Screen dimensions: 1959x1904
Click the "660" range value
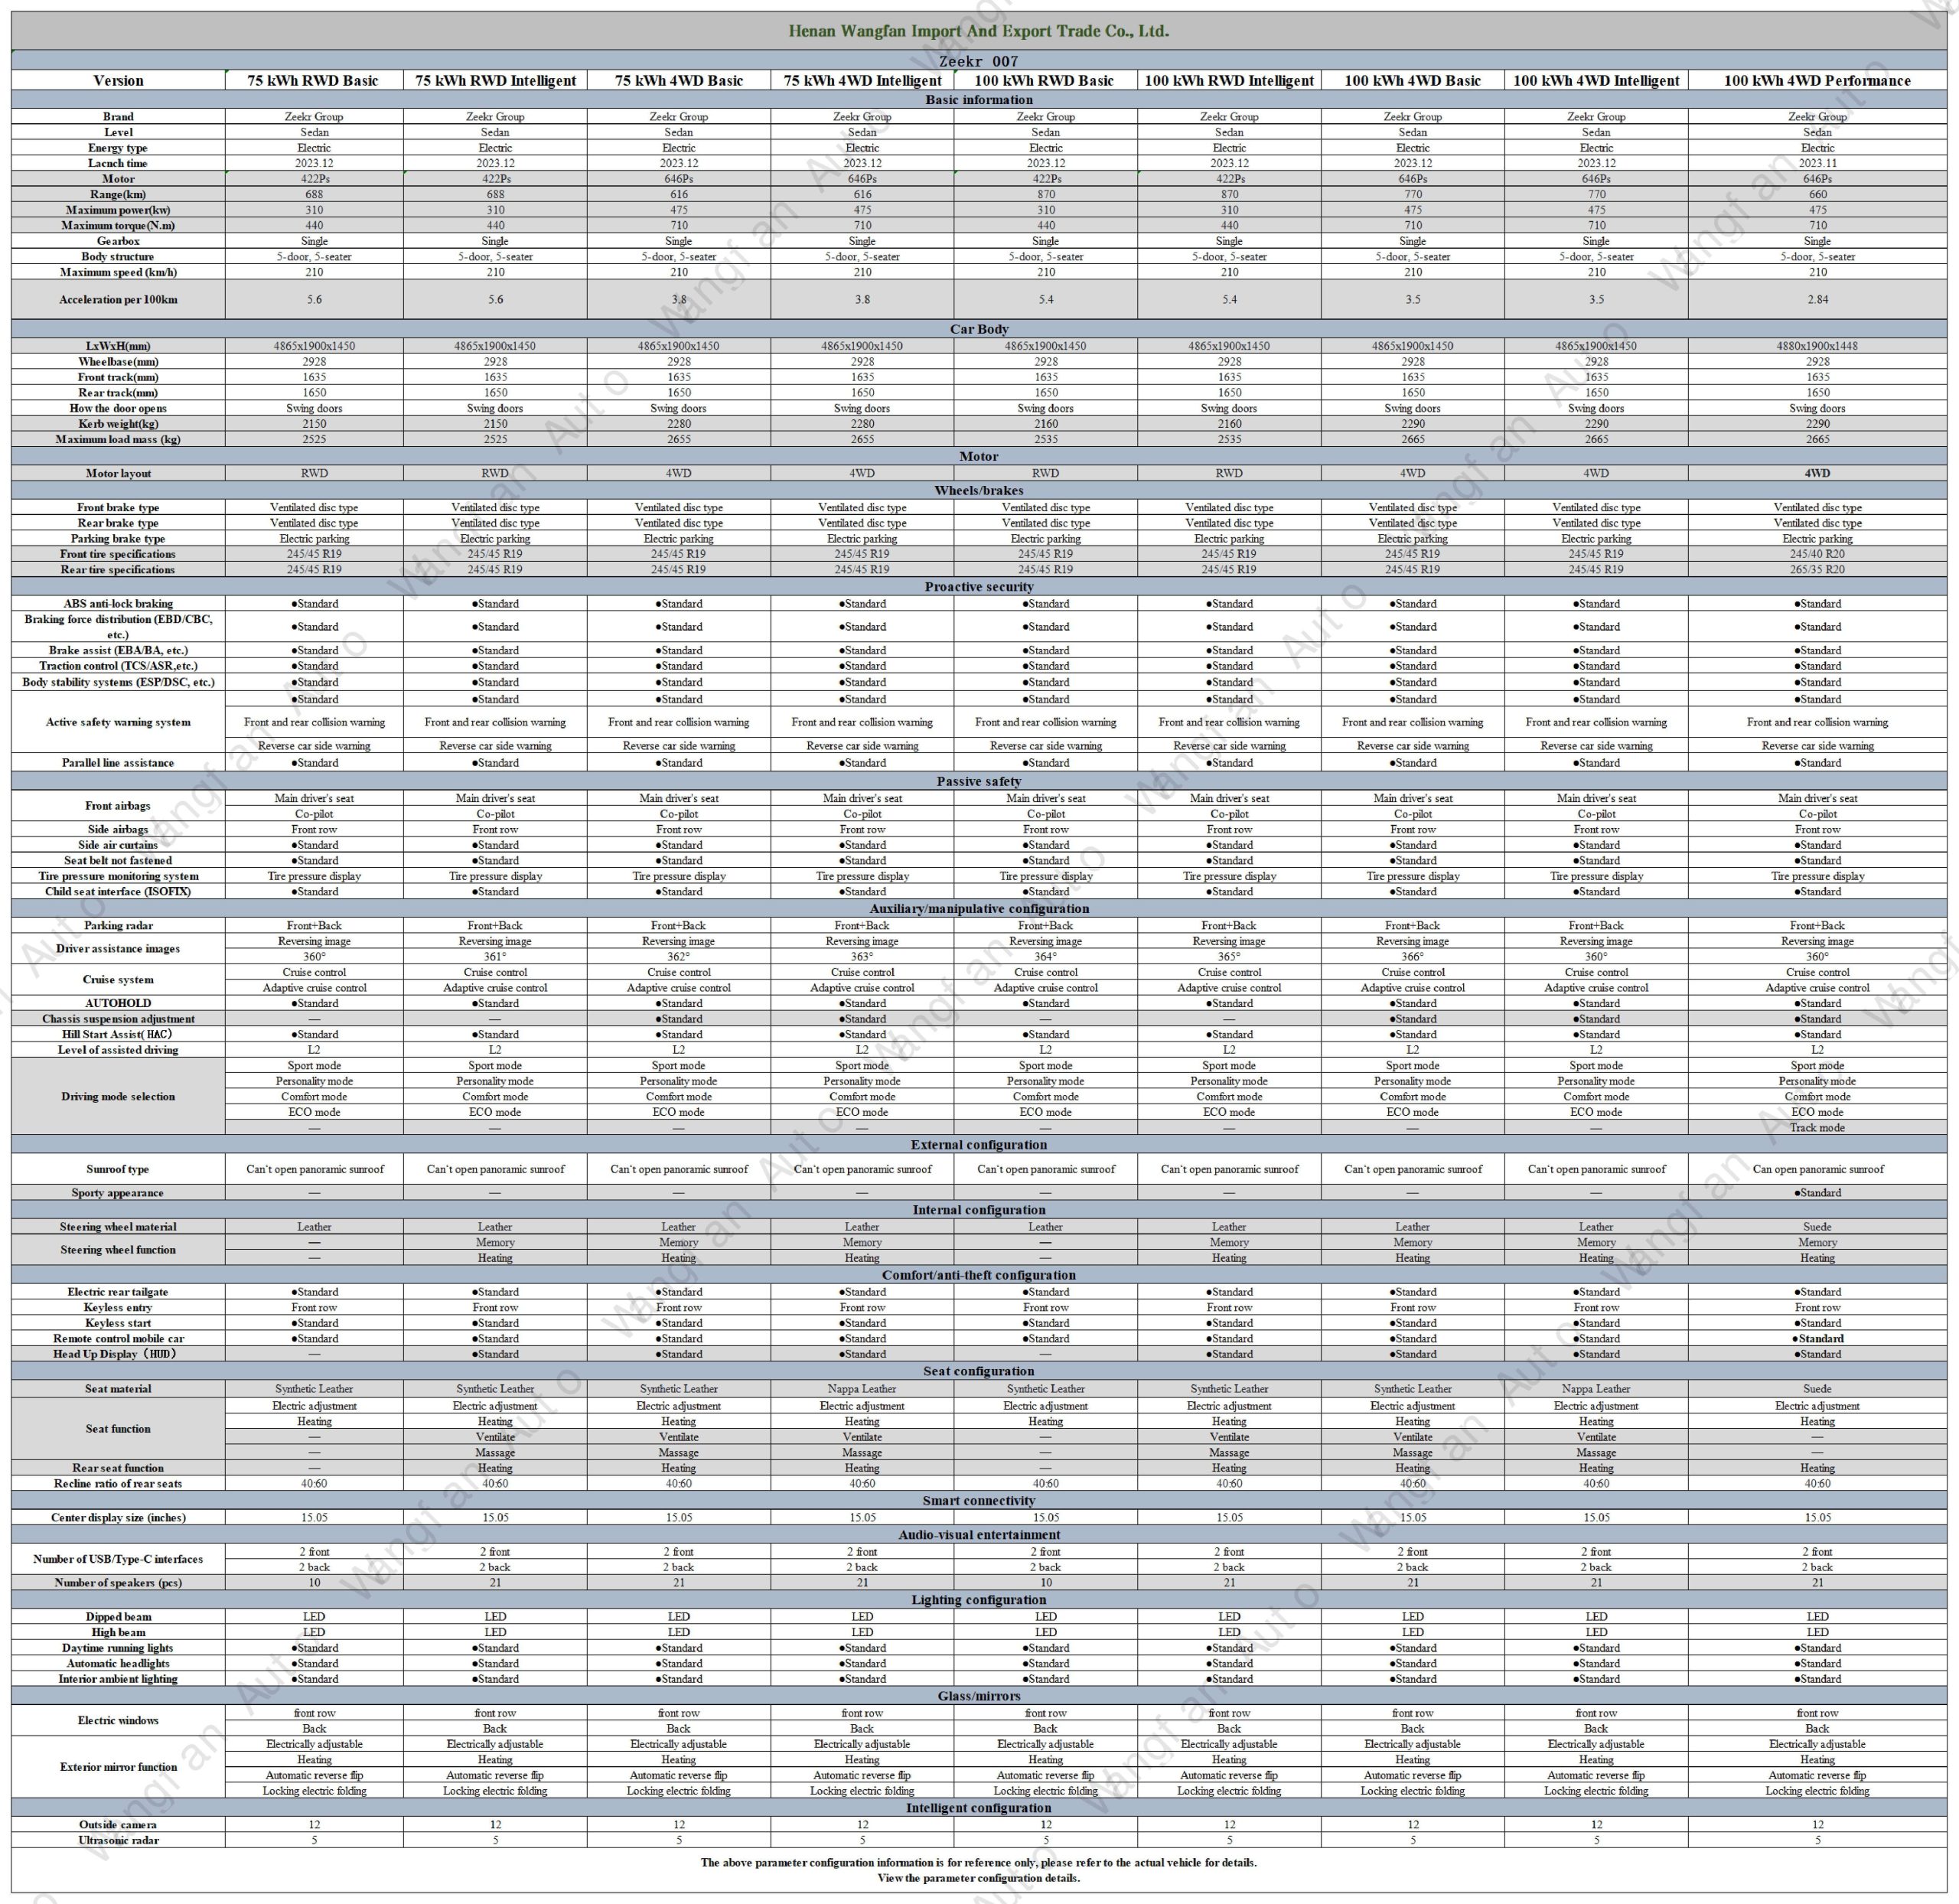coord(1817,194)
